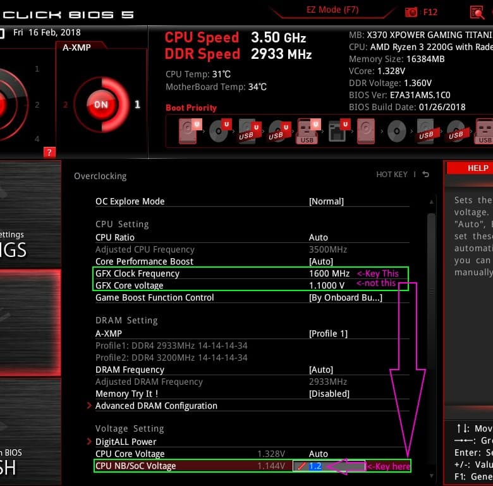
Task: Click the A-XMP tab label
Action: click(76, 47)
